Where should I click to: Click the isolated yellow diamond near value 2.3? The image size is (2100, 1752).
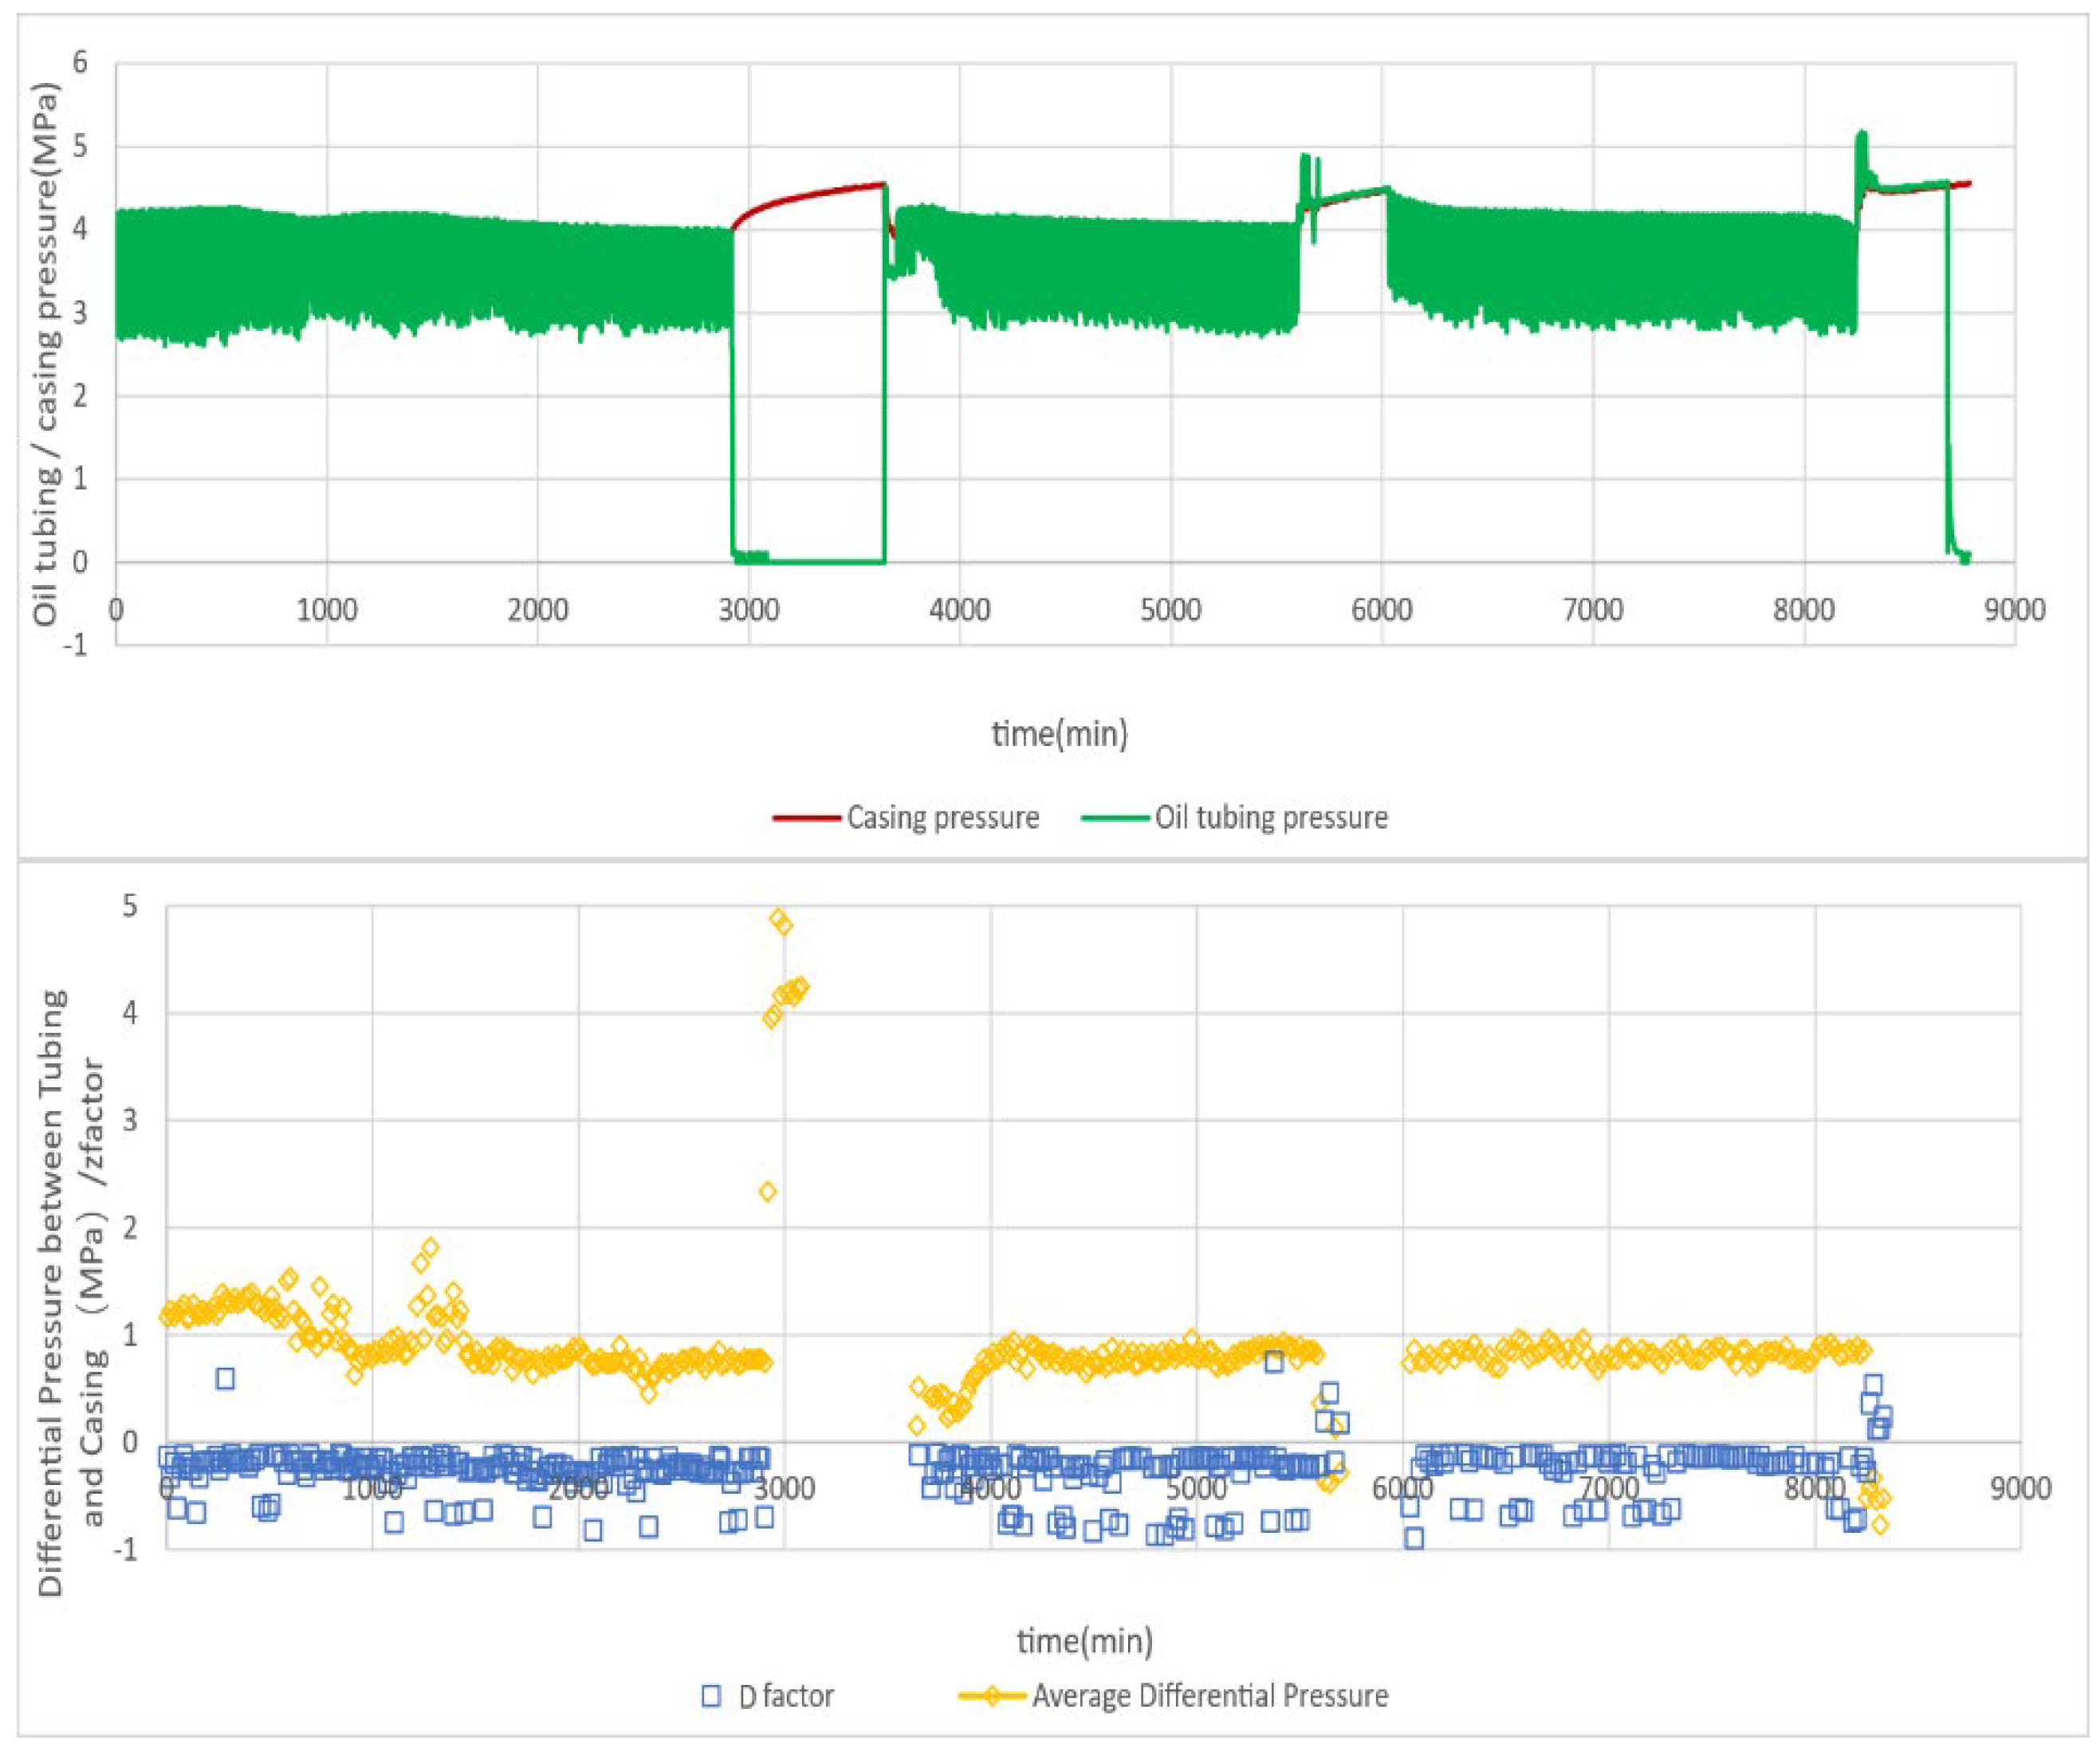767,1191
